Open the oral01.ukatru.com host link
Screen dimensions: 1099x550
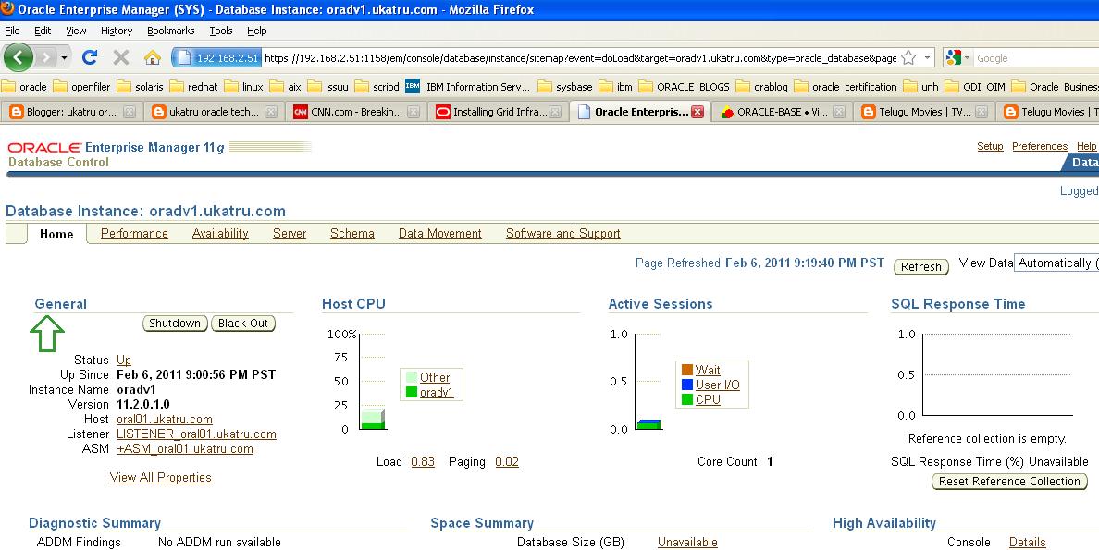(x=164, y=419)
